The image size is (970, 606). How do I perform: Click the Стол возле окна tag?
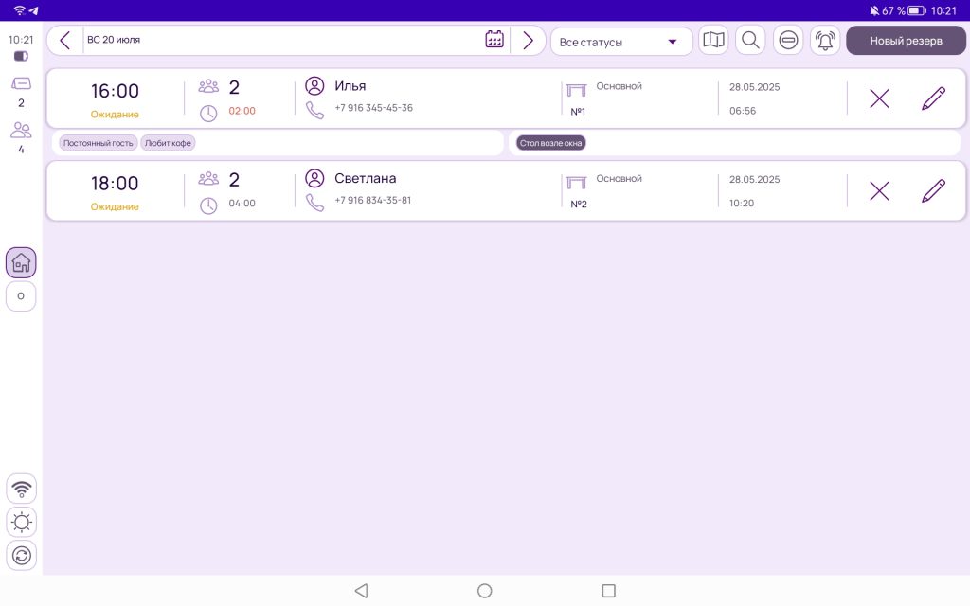point(550,143)
